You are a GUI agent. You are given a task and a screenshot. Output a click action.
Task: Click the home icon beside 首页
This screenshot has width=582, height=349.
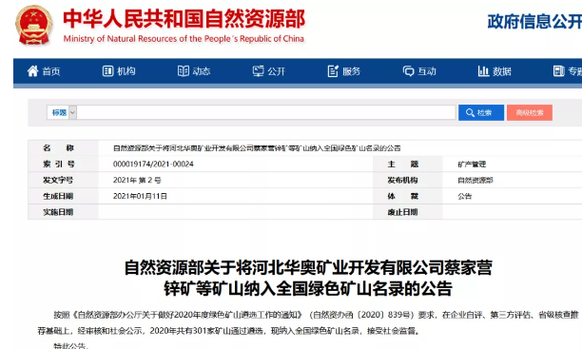(x=32, y=71)
